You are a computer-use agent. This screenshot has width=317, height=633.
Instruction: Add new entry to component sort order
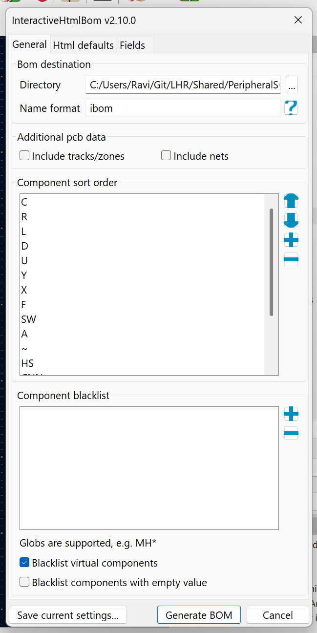tap(291, 240)
